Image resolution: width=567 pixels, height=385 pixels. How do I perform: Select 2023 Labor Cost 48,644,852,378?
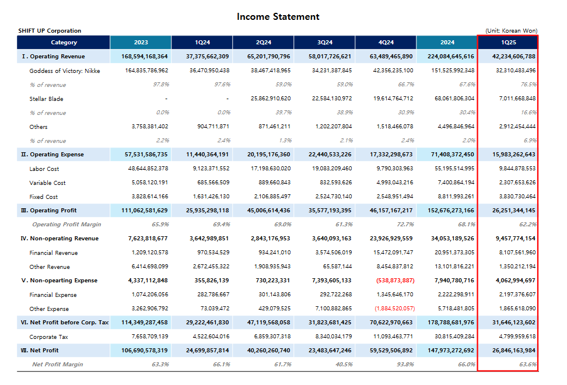point(148,169)
